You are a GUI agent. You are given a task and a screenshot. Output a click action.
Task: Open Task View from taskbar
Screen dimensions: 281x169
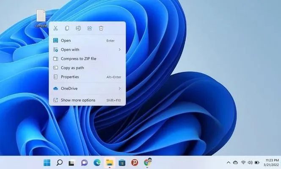[x=72, y=163]
